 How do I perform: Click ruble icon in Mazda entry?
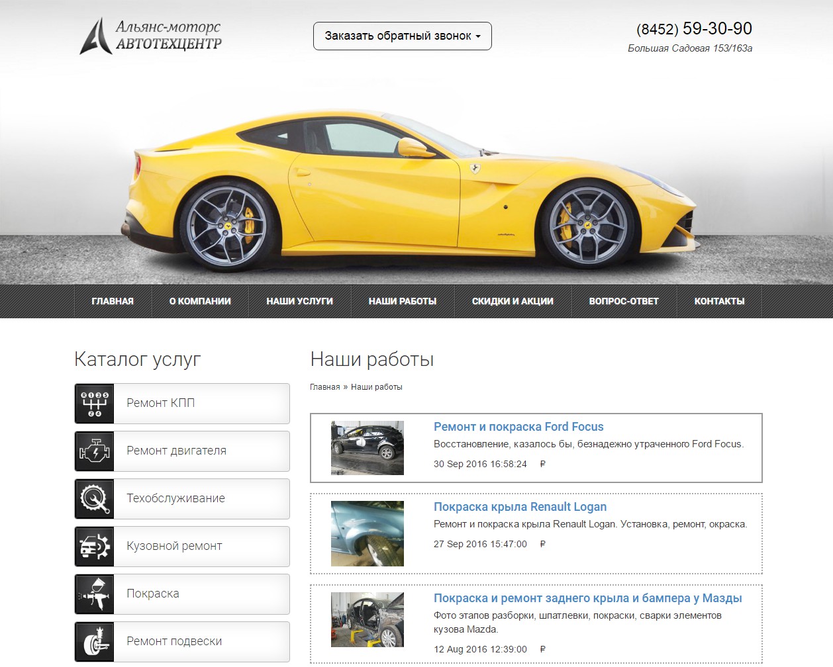click(x=543, y=649)
